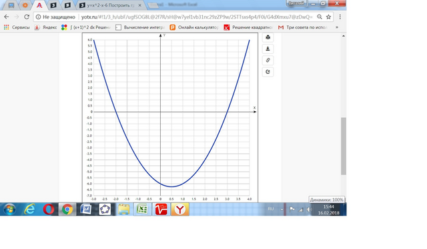Print the graph using printer icon
This screenshot has width=427, height=249.
click(x=268, y=37)
